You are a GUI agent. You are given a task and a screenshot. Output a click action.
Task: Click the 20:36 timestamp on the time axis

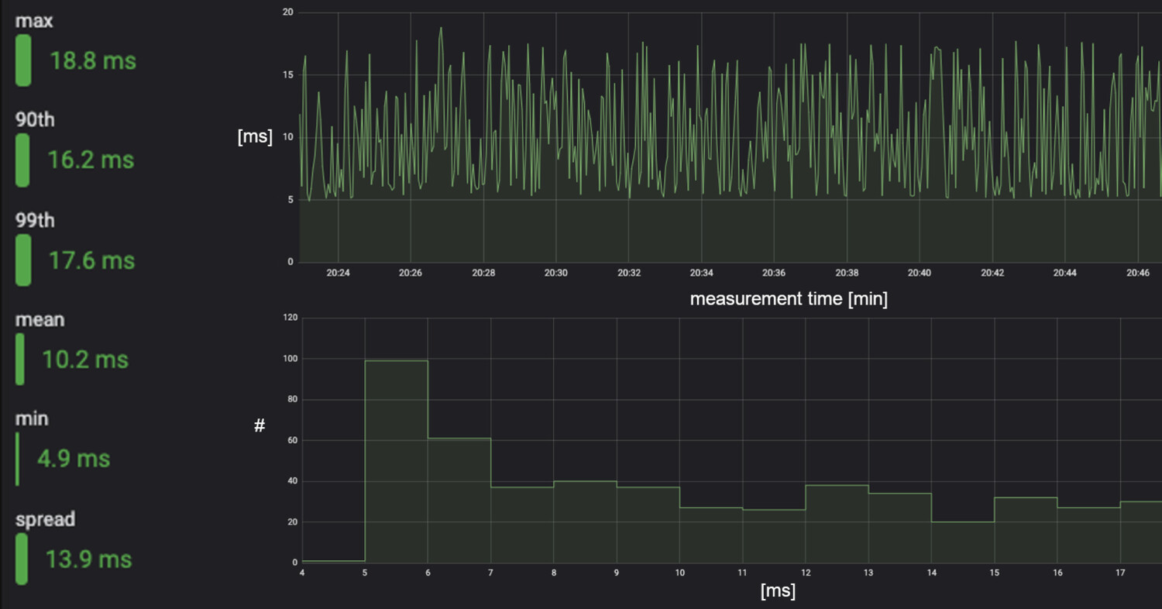click(774, 273)
